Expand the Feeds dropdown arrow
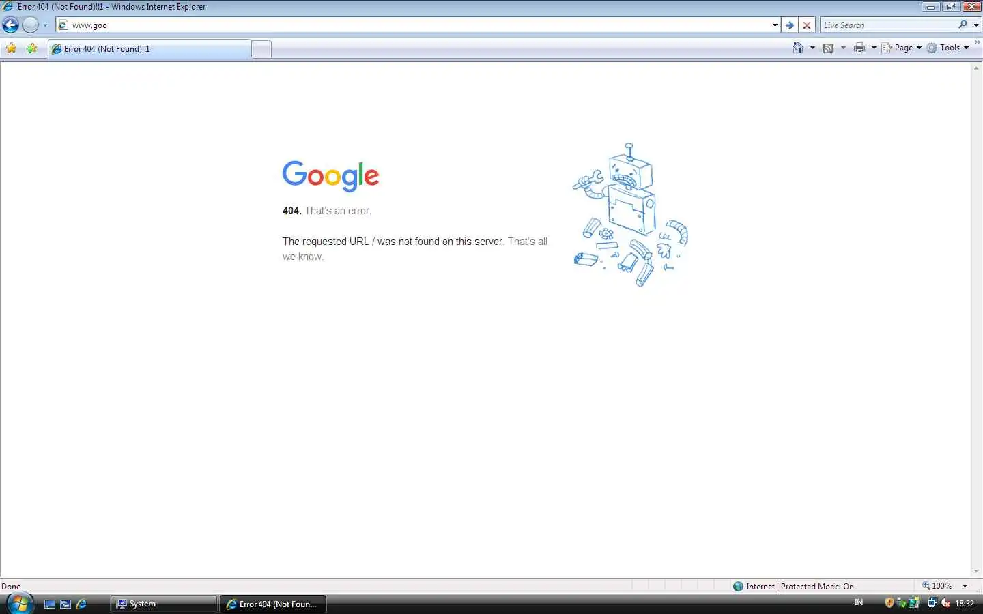 tap(843, 48)
